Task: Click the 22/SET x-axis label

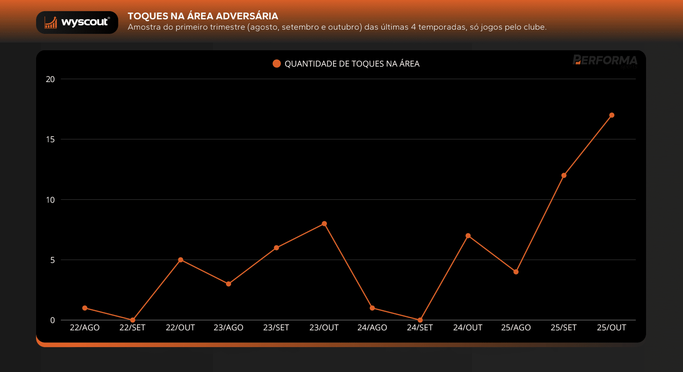Action: [x=132, y=328]
